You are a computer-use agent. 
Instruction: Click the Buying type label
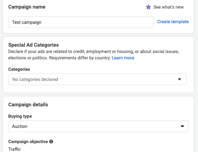click(20, 116)
